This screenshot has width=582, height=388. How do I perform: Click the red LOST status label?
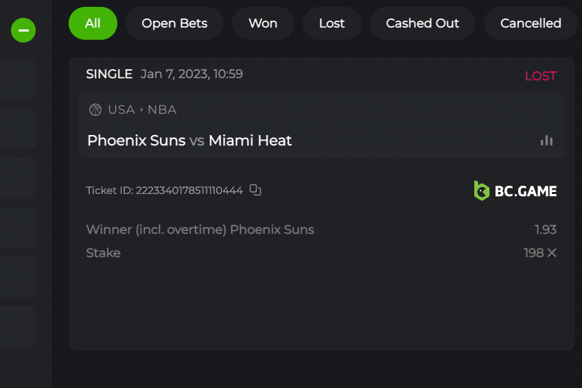click(x=540, y=76)
